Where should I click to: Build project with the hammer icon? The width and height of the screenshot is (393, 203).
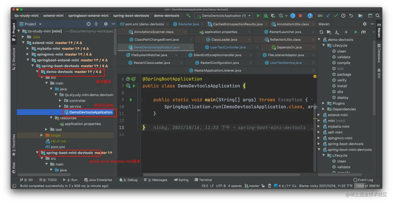point(188,16)
